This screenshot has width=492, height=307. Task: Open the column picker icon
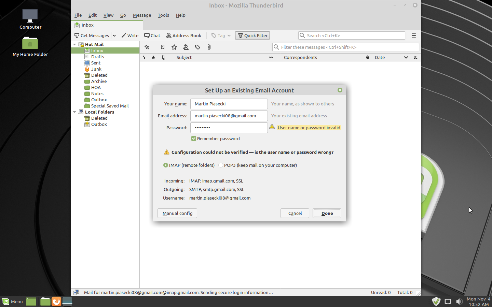416,57
